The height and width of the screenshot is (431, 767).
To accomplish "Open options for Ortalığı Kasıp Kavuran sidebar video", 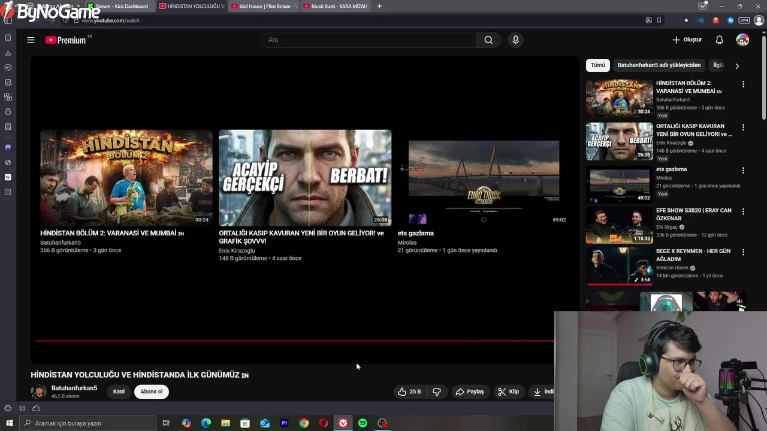I will (x=743, y=128).
